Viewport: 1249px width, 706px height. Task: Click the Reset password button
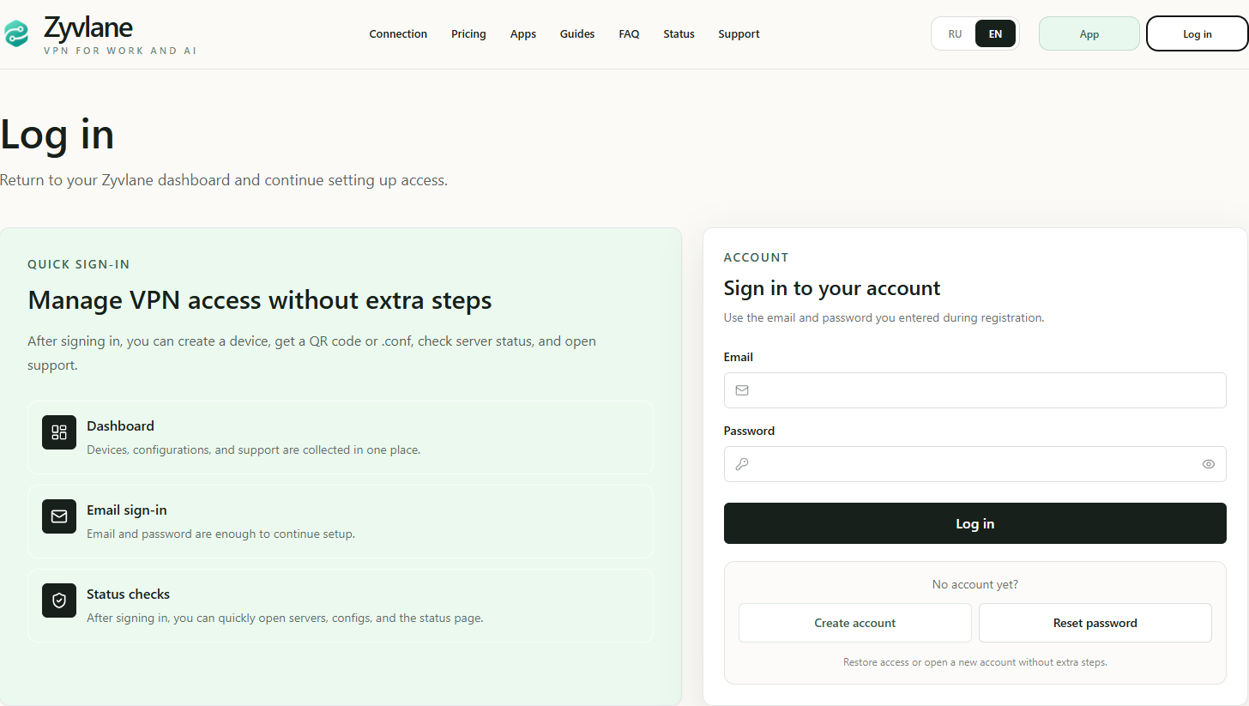point(1095,623)
